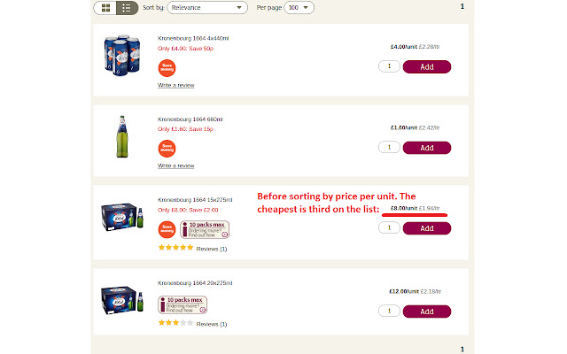The image size is (567, 354).
Task: Expand the Per page 100 dropdown
Action: pos(299,8)
